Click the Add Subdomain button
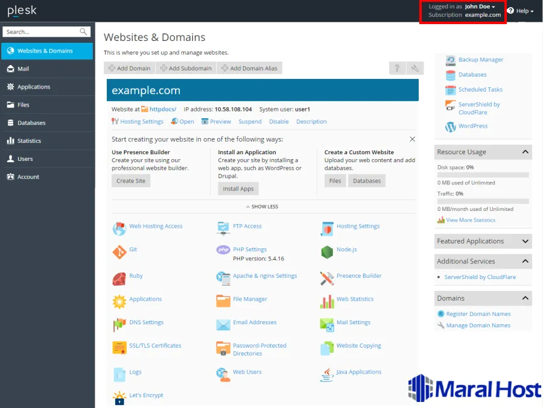 pos(186,68)
